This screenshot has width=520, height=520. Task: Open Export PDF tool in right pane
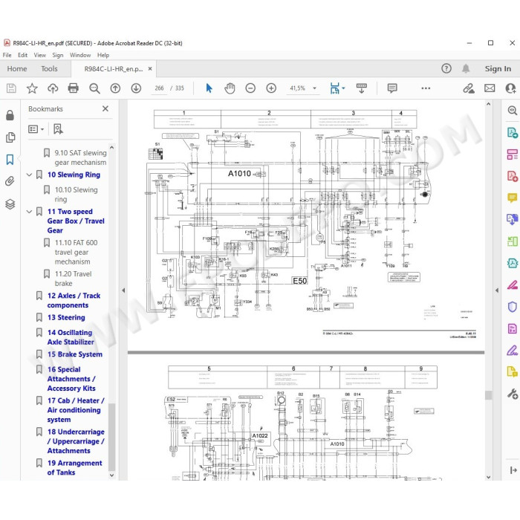click(x=513, y=133)
